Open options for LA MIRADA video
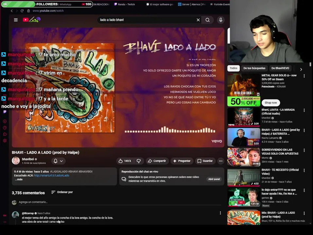 pos(304,110)
